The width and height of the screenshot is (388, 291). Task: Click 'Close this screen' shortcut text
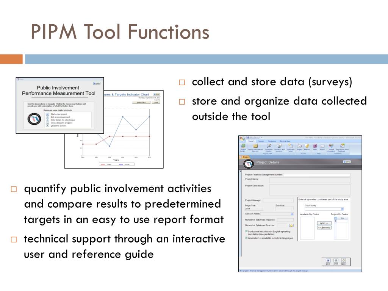(58, 126)
